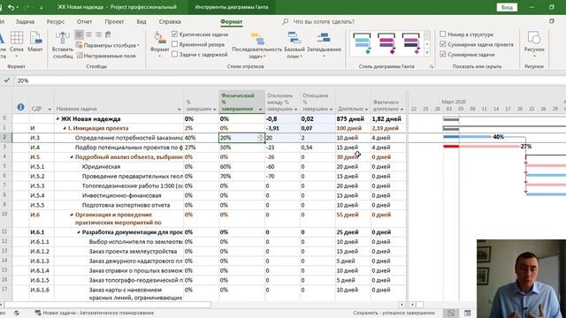The width and height of the screenshot is (566, 318).
Task: Enable Временной резерв checkbox
Action: click(x=175, y=44)
